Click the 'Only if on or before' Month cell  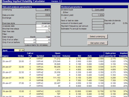(x=30, y=42)
